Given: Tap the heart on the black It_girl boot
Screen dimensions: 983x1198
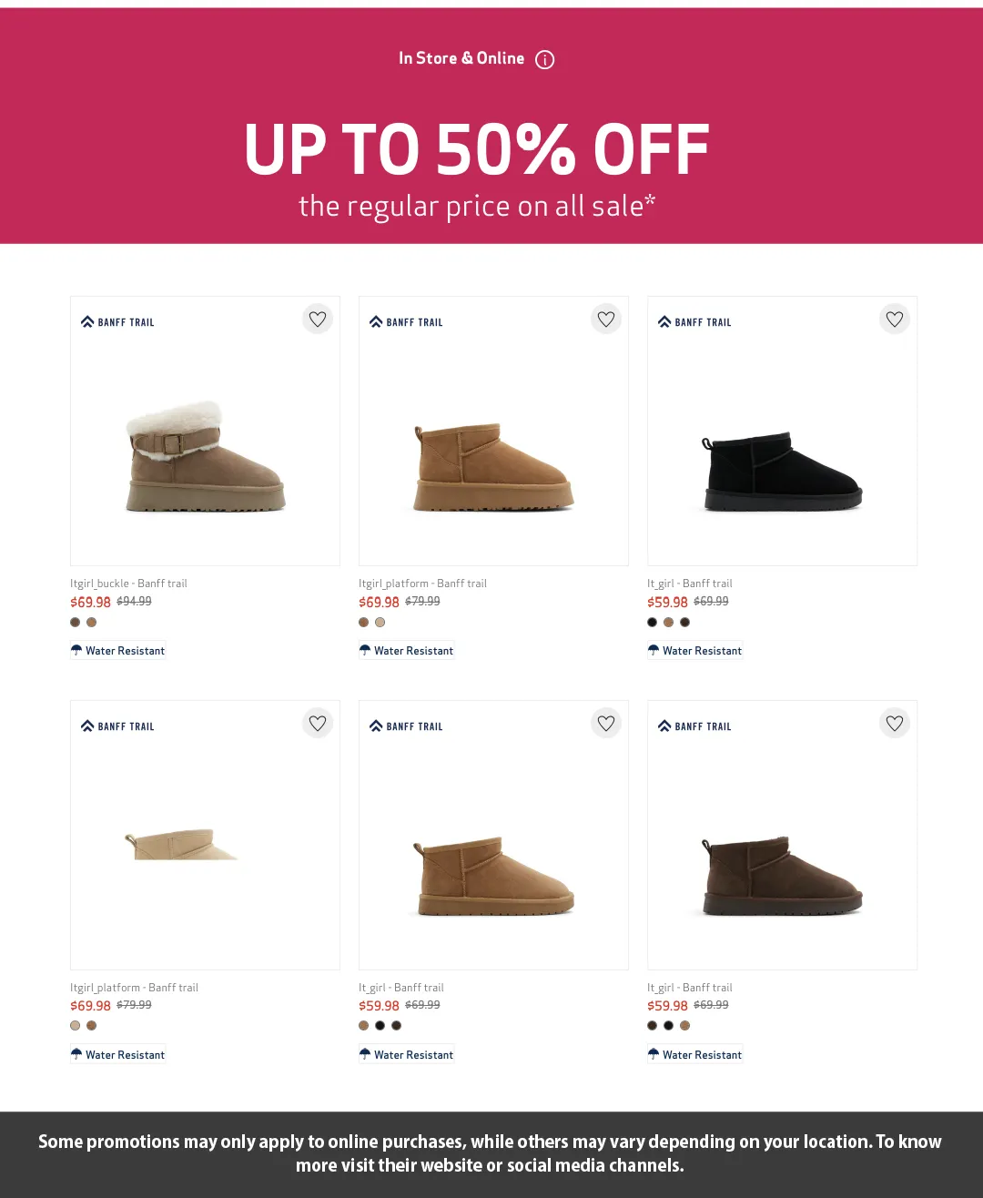Looking at the screenshot, I should click(895, 320).
